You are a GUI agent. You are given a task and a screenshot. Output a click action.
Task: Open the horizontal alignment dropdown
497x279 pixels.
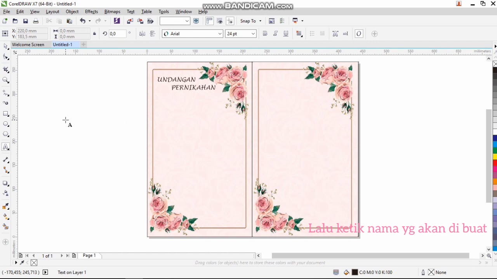pyautogui.click(x=299, y=34)
